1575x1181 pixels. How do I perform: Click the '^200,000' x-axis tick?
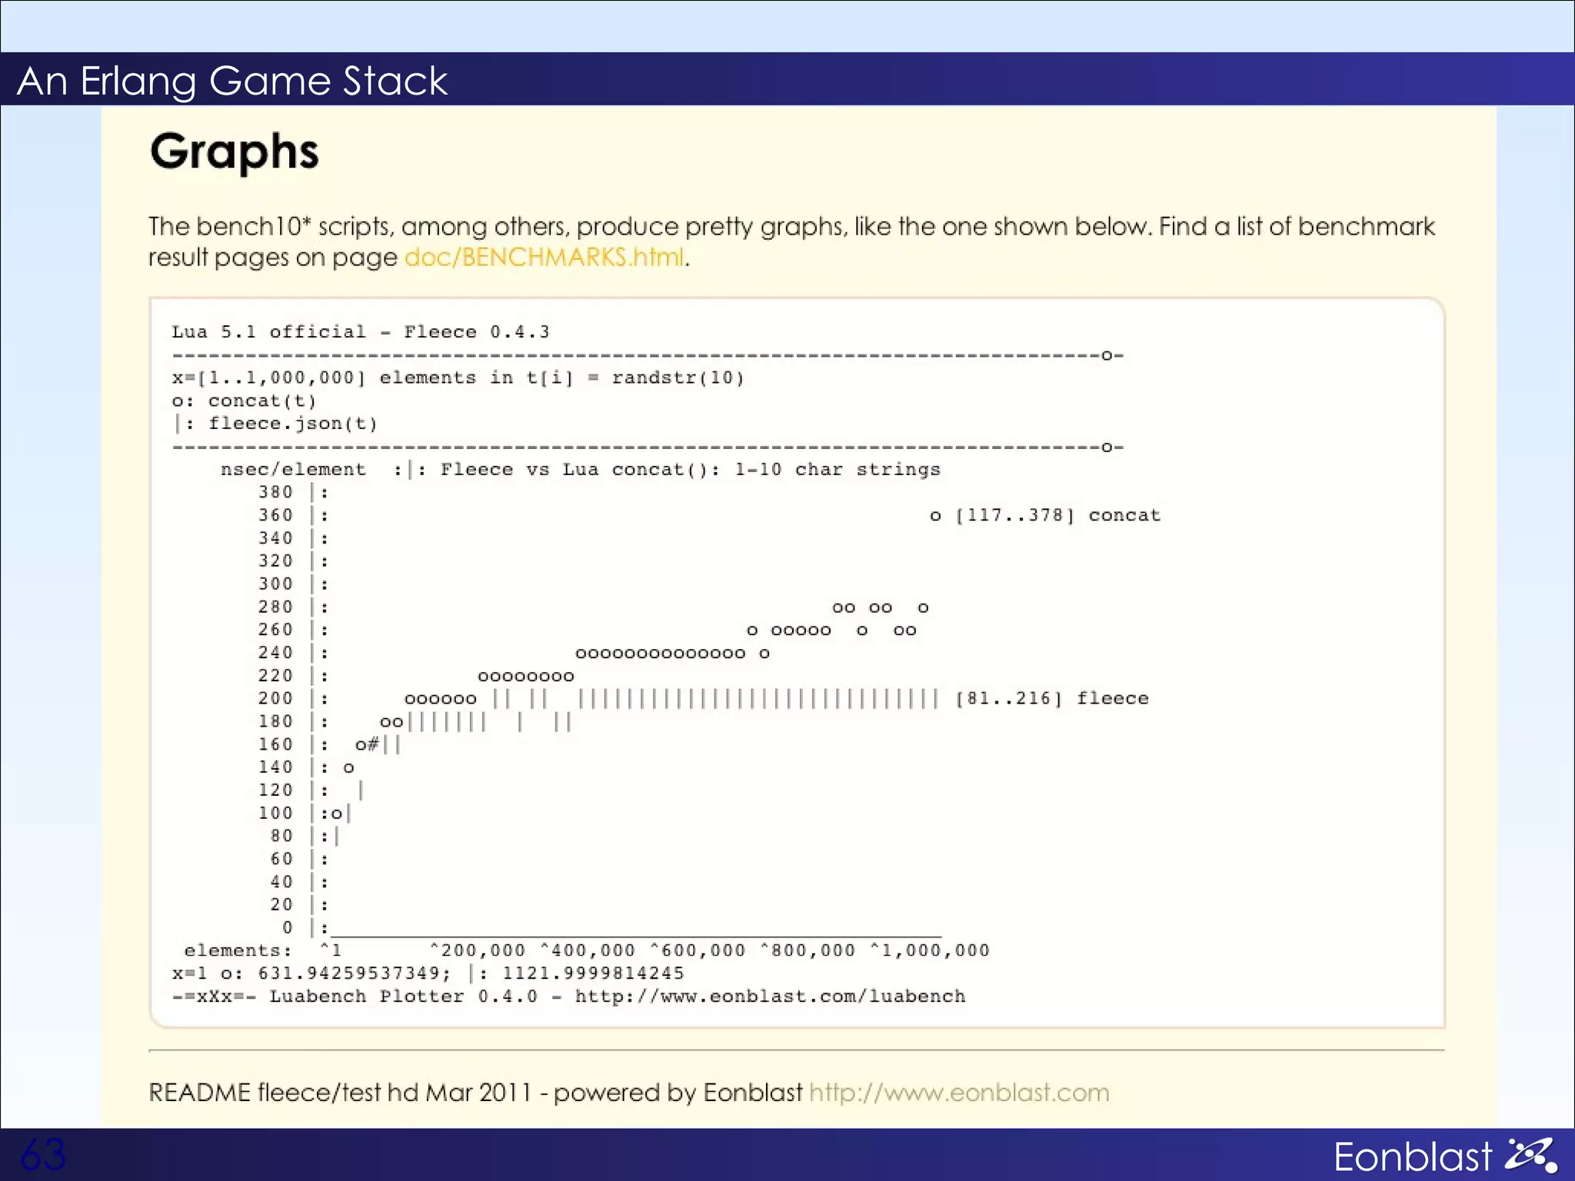pos(478,950)
